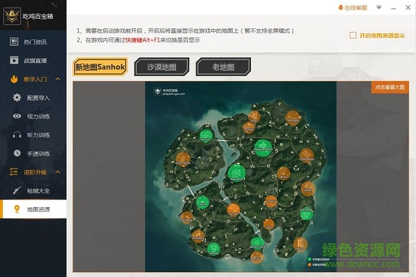Switch to the 老地图 old map tab

[223, 66]
